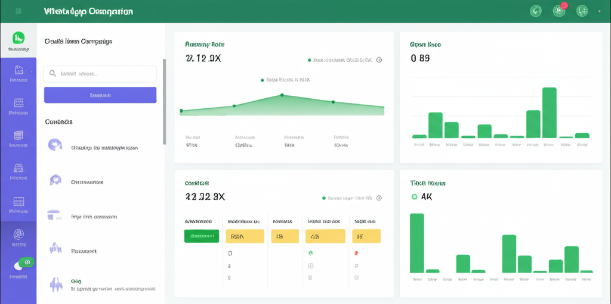This screenshot has height=304, width=611.
Task: Click the tallest bar in the top-right bar chart
Action: click(x=549, y=113)
